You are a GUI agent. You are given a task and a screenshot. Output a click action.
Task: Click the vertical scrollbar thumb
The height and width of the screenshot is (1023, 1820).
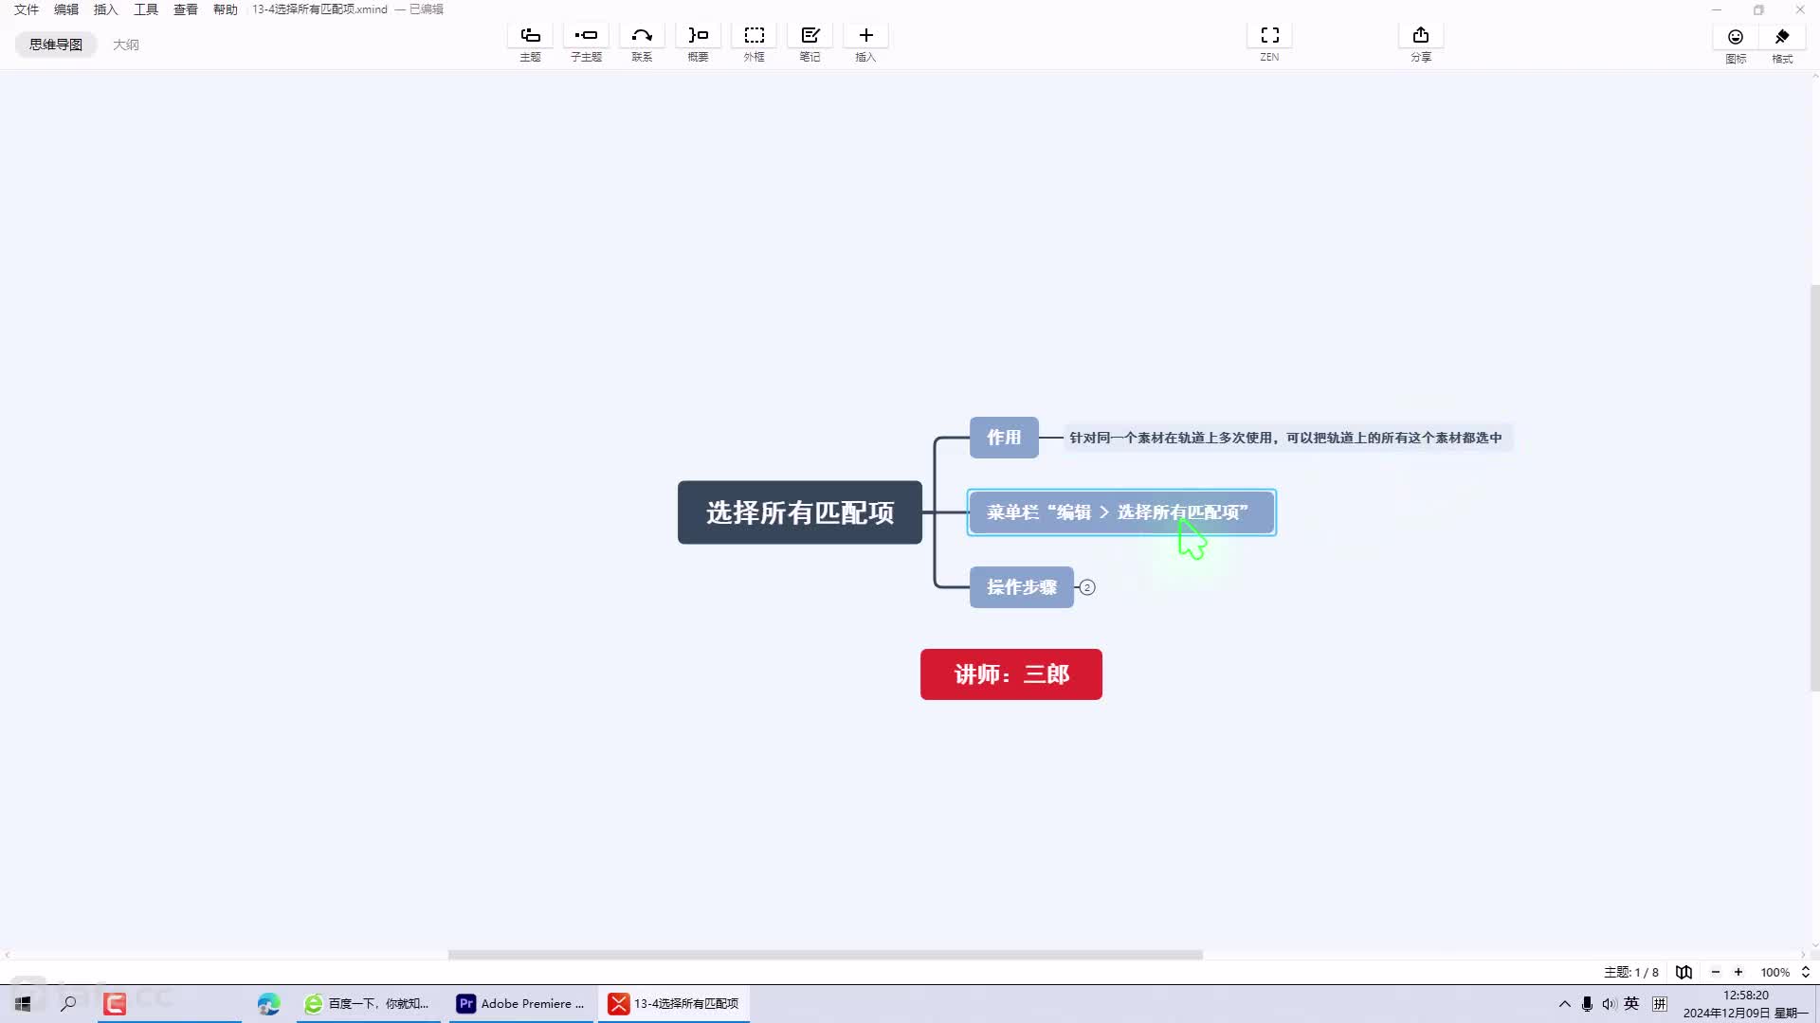click(1814, 488)
